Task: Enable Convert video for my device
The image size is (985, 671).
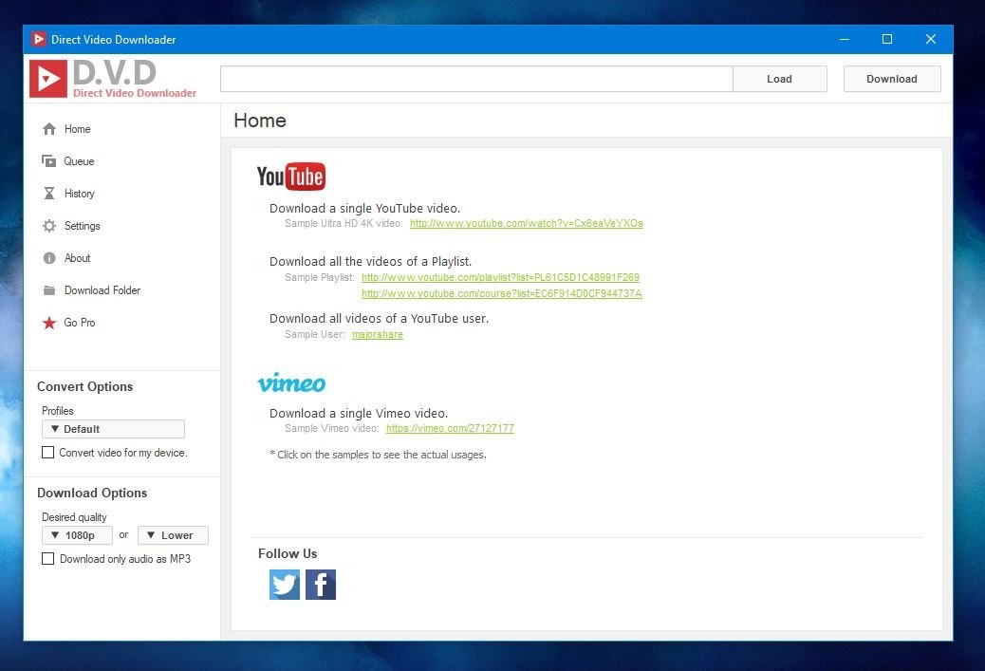Action: (x=47, y=453)
